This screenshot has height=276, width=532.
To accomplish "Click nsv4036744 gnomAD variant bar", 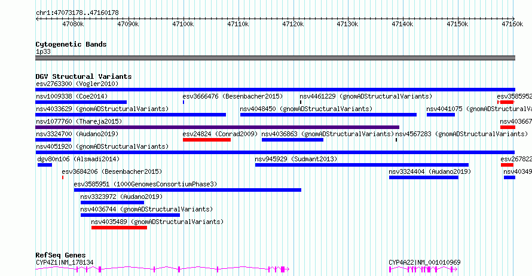I will [x=130, y=215].
